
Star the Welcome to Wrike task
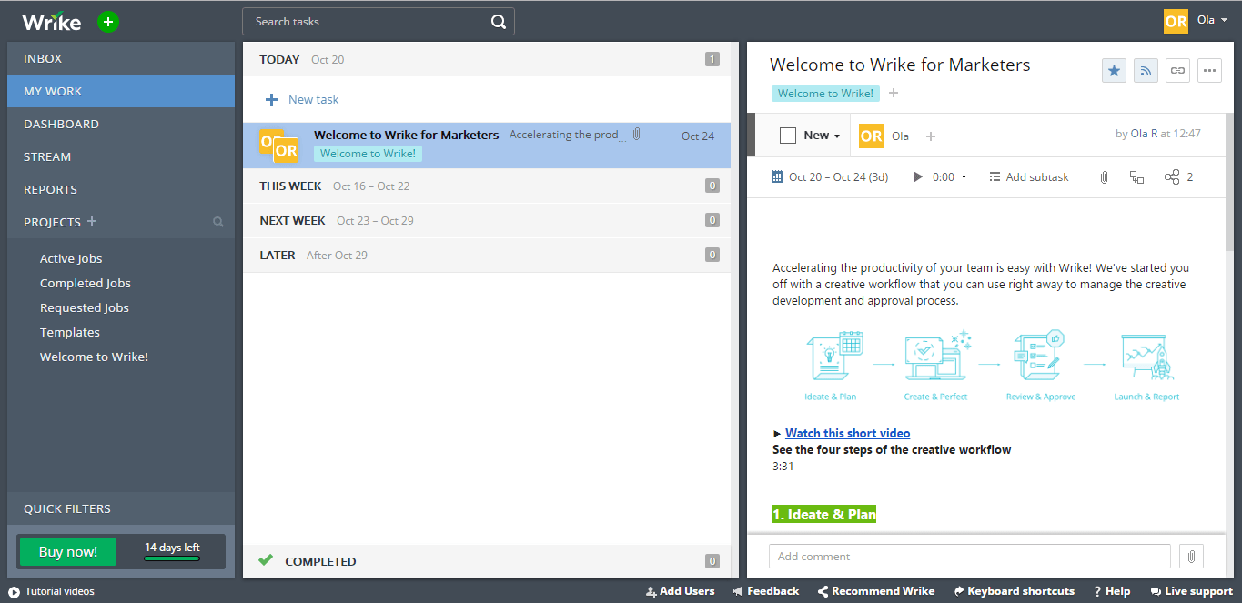pyautogui.click(x=1114, y=70)
